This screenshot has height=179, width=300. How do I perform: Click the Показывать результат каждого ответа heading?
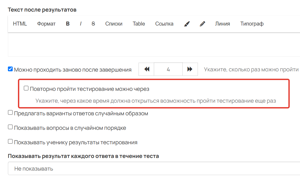tap(83, 156)
